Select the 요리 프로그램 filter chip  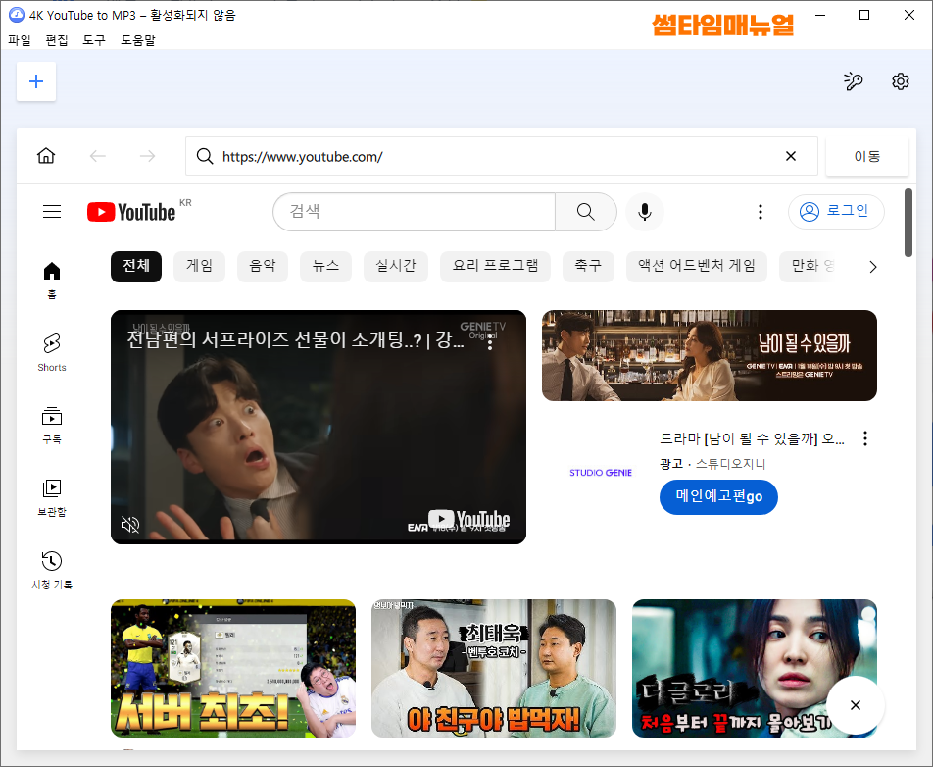point(495,266)
